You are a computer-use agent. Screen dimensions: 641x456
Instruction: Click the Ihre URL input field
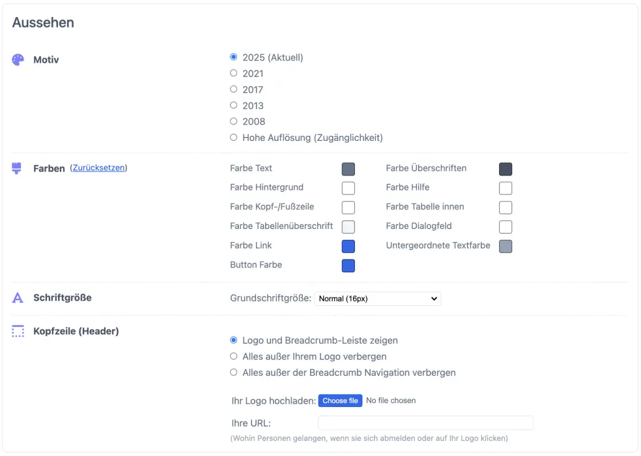tap(425, 423)
